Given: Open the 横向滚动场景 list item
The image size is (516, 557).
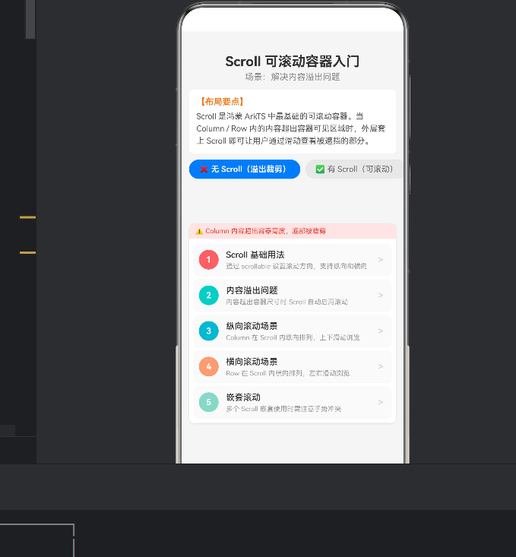Looking at the screenshot, I should click(293, 366).
